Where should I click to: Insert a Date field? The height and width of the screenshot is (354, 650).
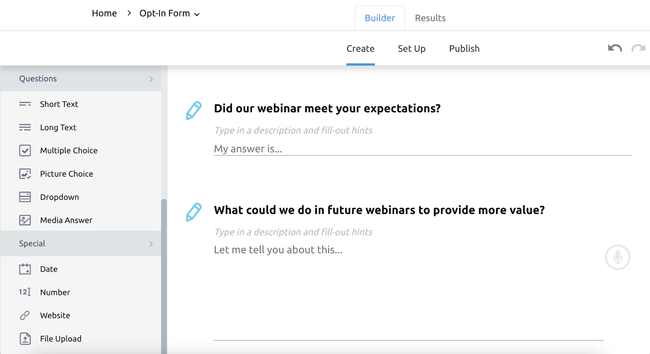pyautogui.click(x=48, y=269)
